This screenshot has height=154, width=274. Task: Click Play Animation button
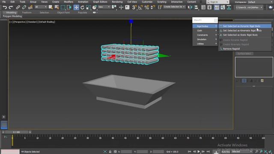pyautogui.click(x=199, y=151)
